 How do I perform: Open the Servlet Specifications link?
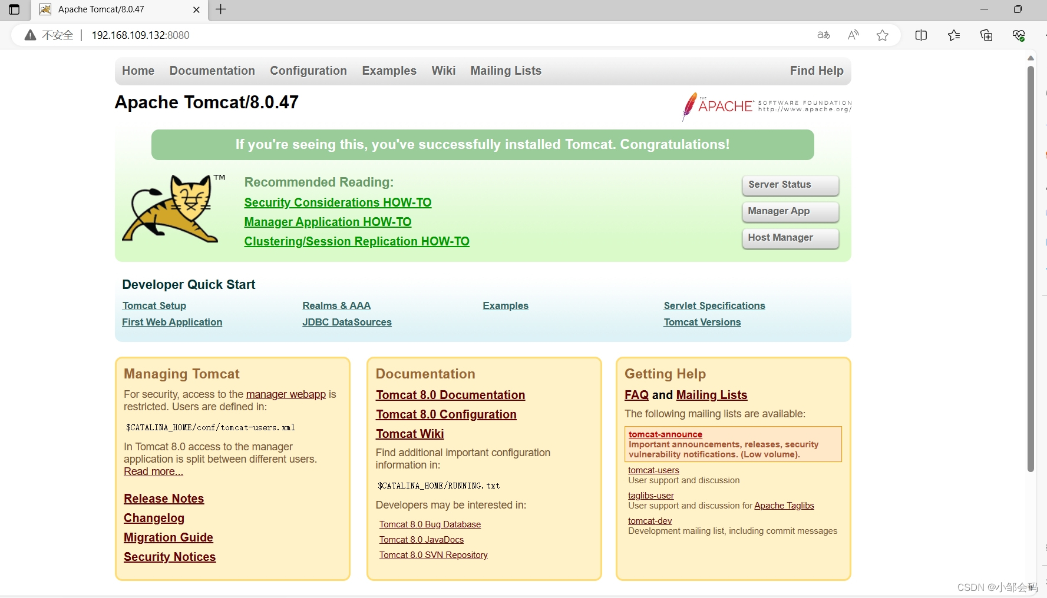click(x=714, y=305)
